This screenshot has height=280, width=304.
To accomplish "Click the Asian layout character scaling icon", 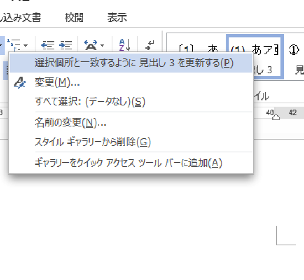I will pyautogui.click(x=91, y=45).
